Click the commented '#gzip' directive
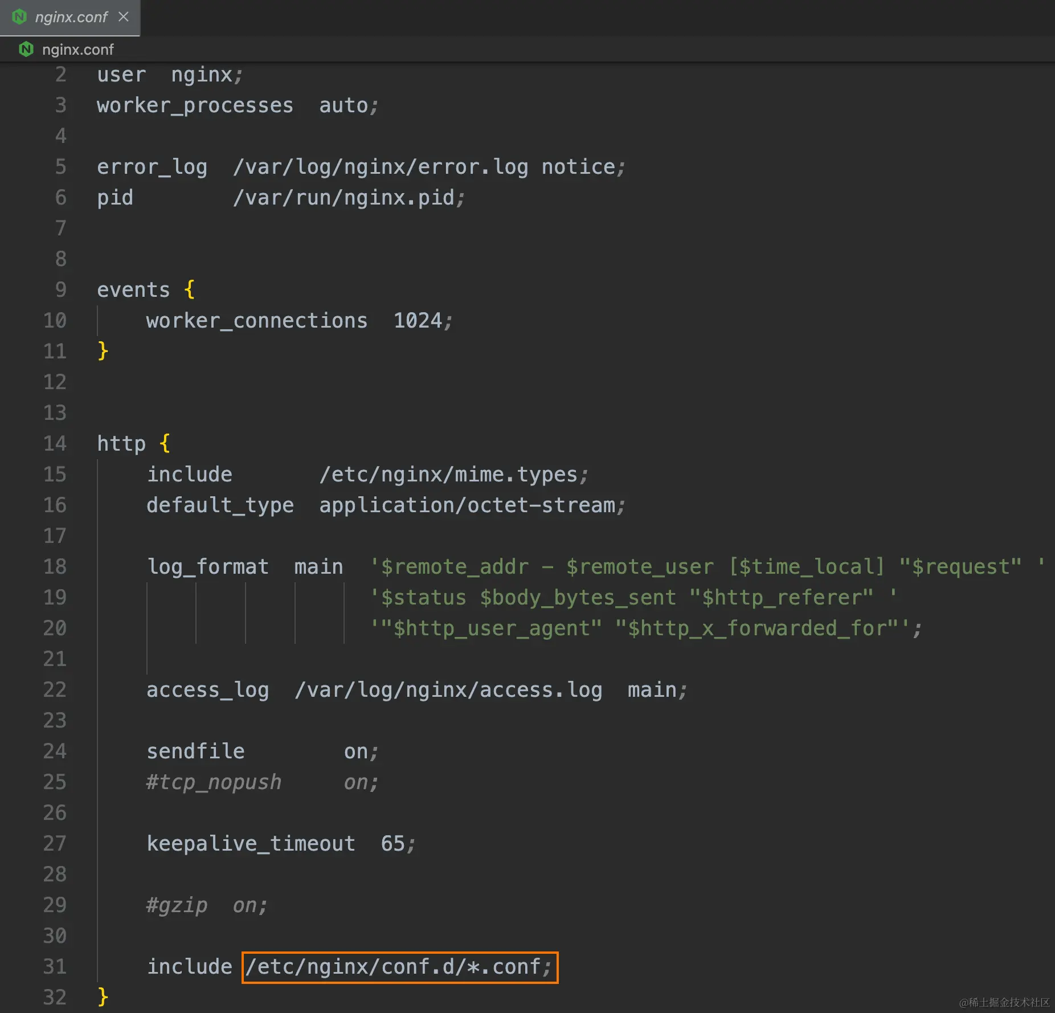Screen dimensions: 1055x1013 pyautogui.click(x=177, y=905)
